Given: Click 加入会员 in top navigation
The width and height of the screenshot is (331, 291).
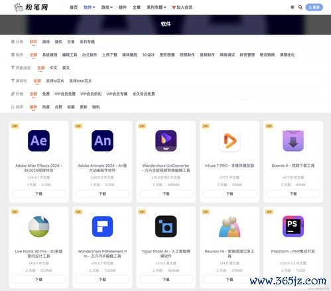Looking at the screenshot, I should 182,7.
